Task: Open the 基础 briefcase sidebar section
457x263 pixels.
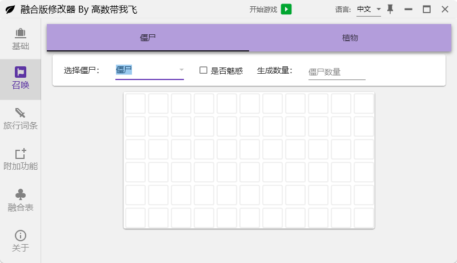Action: pos(21,38)
